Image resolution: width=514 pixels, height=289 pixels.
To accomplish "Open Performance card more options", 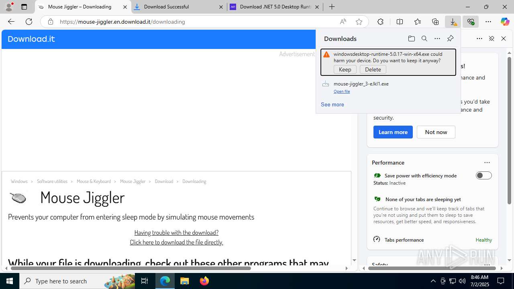I will click(487, 163).
